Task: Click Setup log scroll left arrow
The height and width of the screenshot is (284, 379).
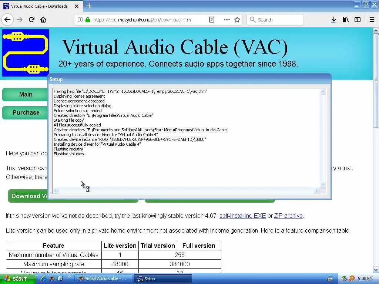Action: [56, 191]
